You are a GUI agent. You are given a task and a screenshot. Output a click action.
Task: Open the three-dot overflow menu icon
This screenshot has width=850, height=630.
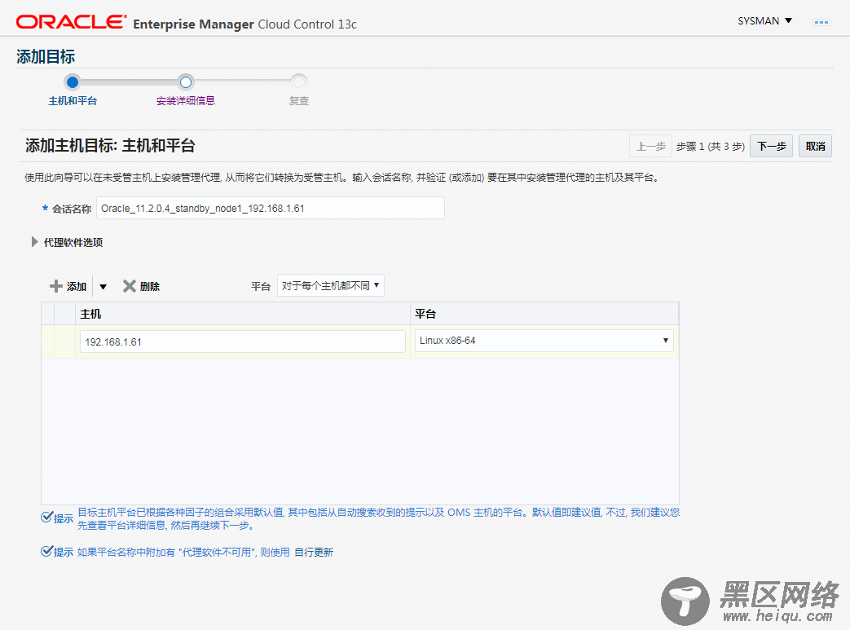point(821,22)
